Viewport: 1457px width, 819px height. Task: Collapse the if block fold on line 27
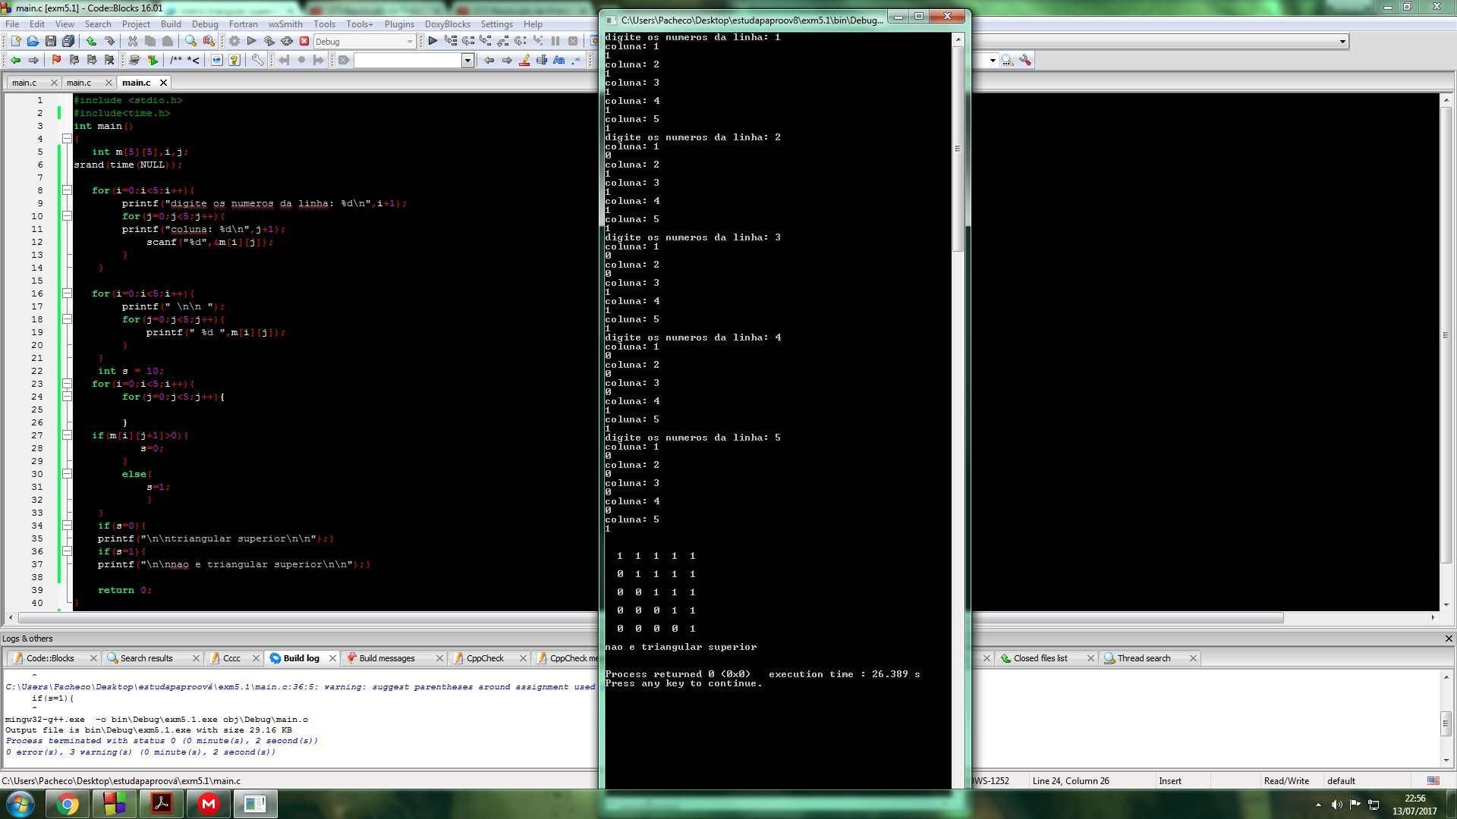(67, 435)
